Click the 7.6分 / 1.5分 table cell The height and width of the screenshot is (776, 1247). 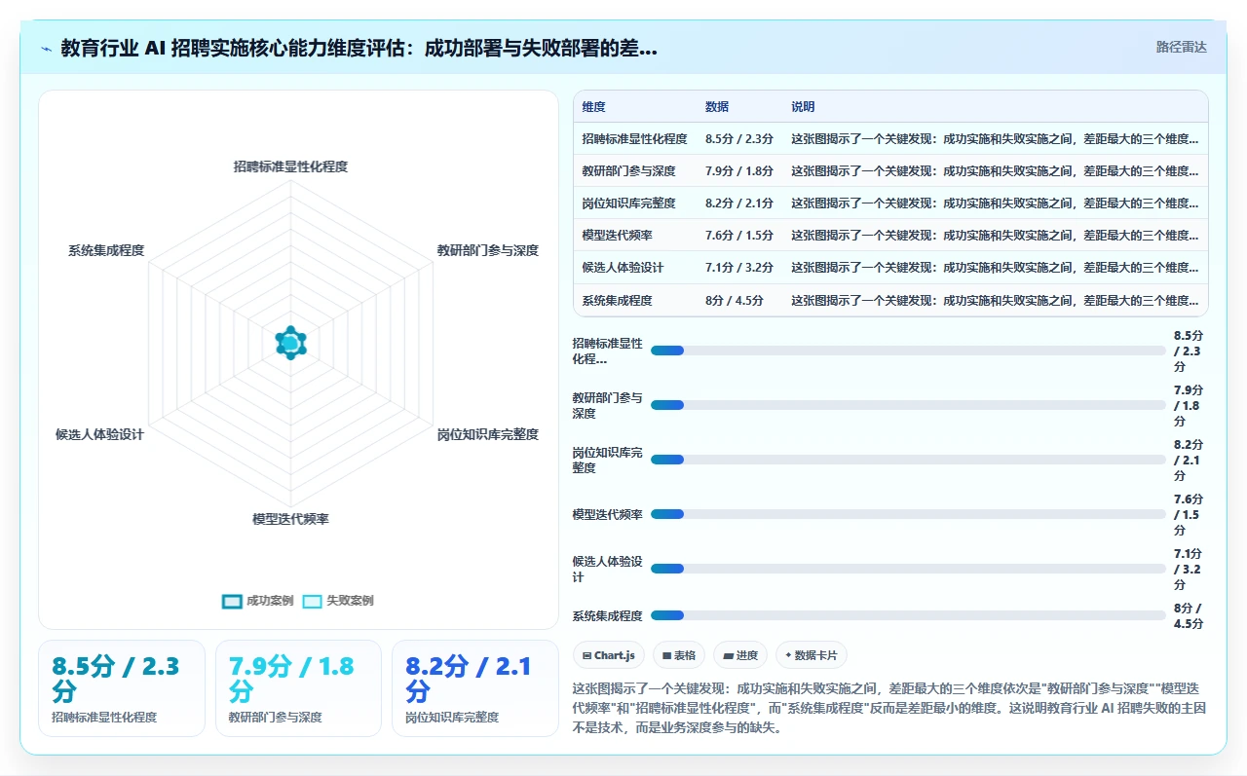[x=739, y=236]
